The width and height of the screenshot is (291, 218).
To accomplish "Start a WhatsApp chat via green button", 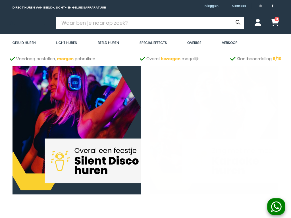I will 276,207.
